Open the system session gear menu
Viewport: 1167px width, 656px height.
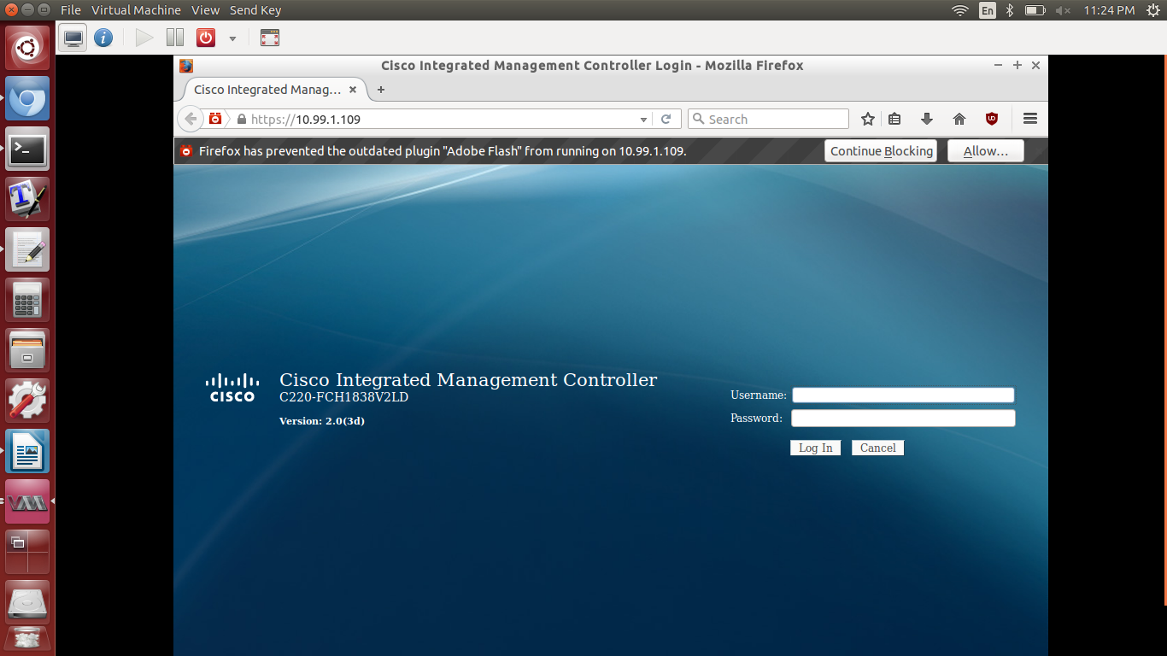click(1152, 10)
